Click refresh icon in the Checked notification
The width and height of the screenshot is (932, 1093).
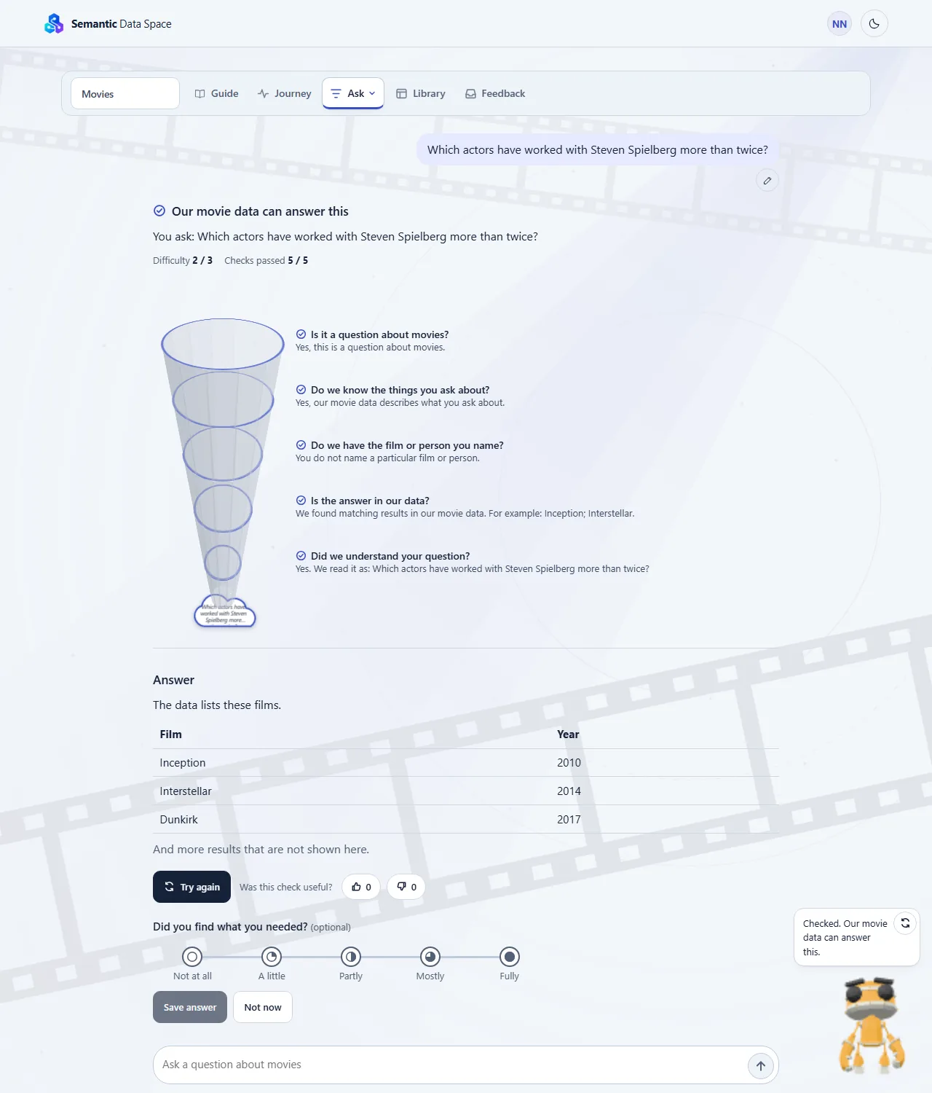(x=905, y=923)
